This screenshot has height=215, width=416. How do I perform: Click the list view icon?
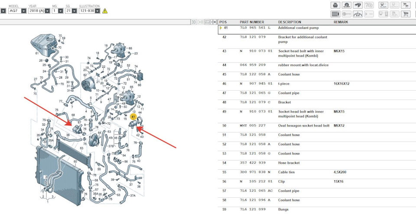[335, 14]
